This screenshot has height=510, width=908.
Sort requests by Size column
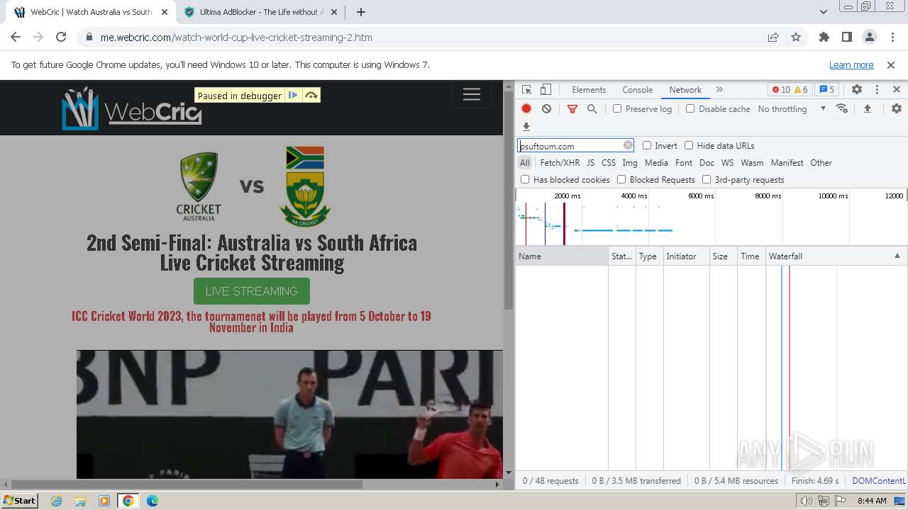click(x=724, y=256)
